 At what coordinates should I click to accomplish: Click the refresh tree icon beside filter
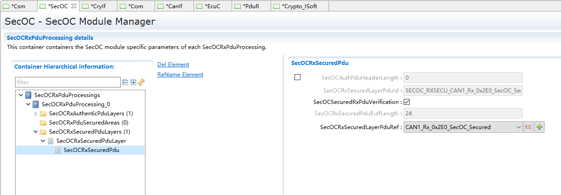click(x=142, y=82)
